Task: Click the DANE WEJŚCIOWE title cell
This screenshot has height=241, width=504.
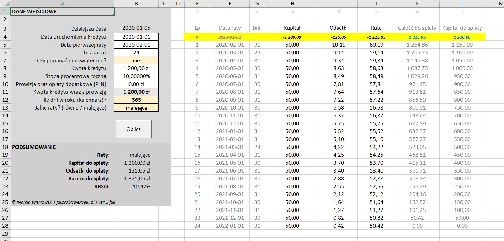Action: point(62,11)
